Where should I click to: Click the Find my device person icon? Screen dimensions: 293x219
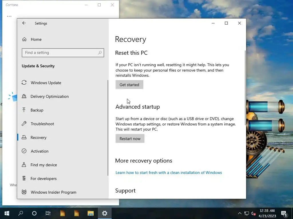(x=24, y=165)
